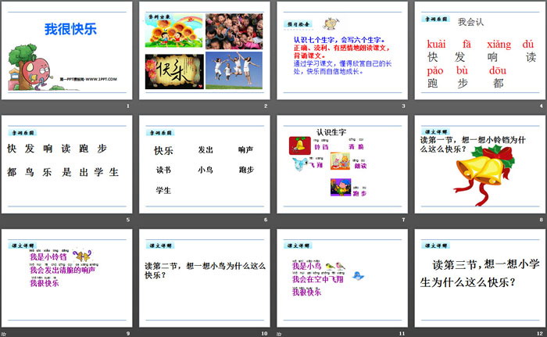Click slide number 1 label
Screen dimensions: 547x337
coord(128,106)
